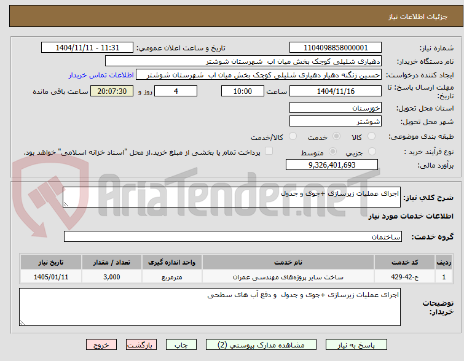Click the برآورد مالی field 9,326,401,693
This screenshot has height=361, width=464.
[332, 165]
